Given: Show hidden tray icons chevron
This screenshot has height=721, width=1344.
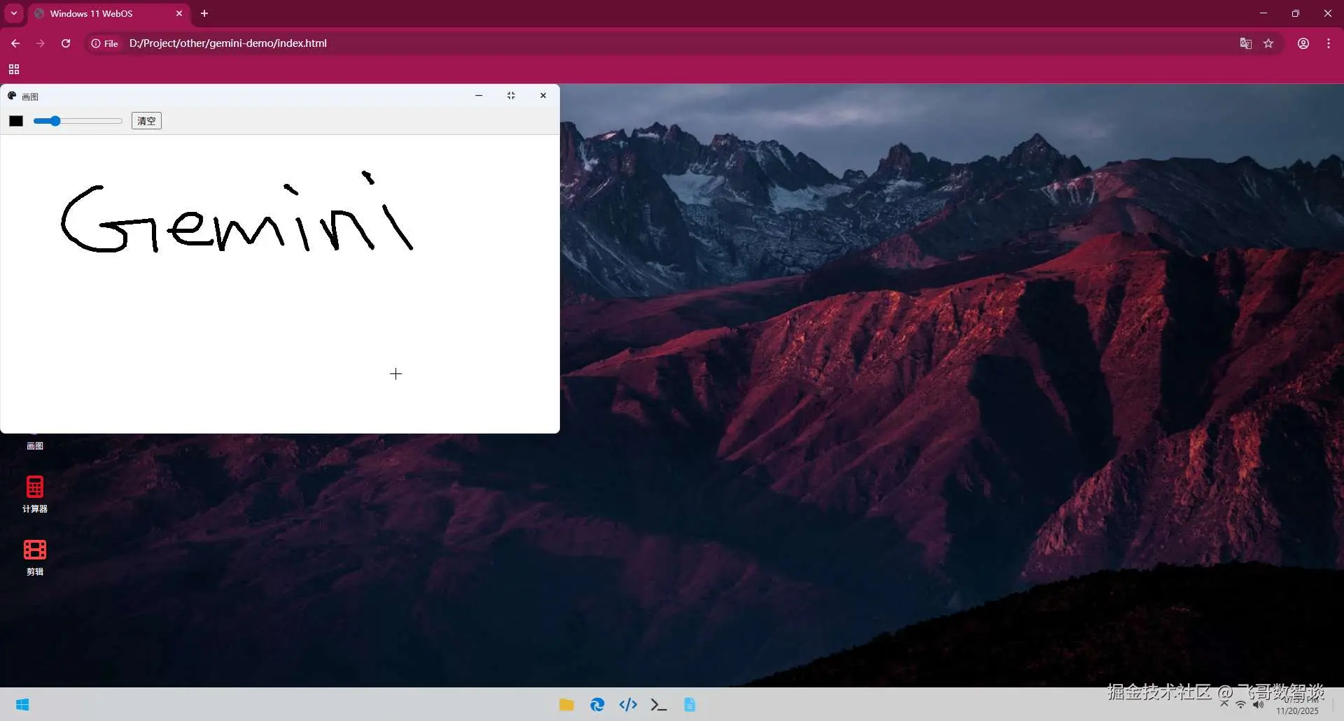Looking at the screenshot, I should coord(1224,704).
